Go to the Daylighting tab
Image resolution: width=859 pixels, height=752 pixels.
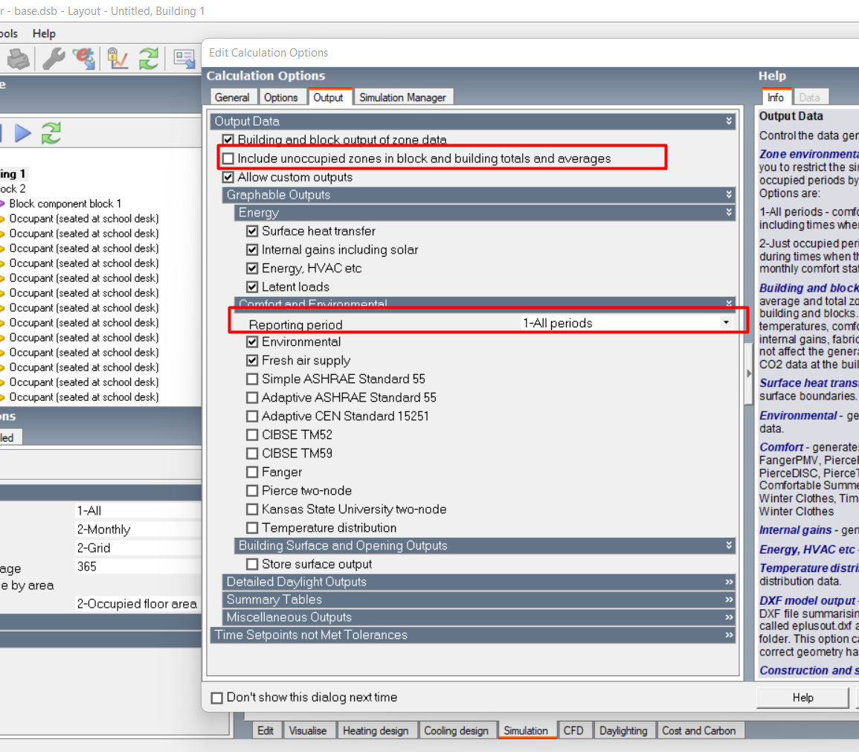pyautogui.click(x=623, y=730)
